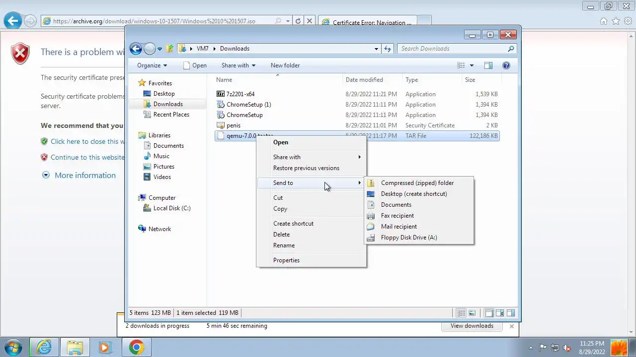
Task: Choose Delete in context menu
Action: coord(312,235)
